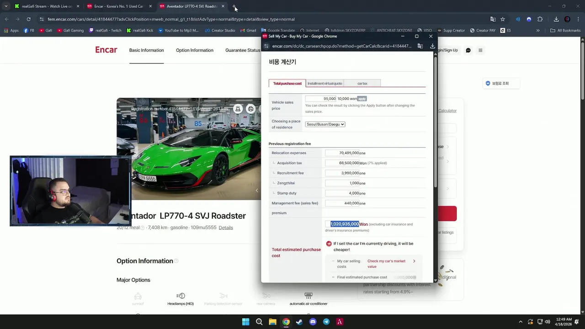Open Windows Start menu
This screenshot has height=329, width=585.
(245, 322)
